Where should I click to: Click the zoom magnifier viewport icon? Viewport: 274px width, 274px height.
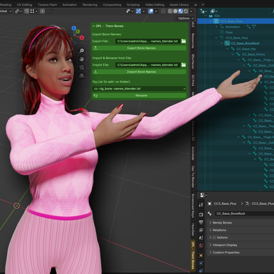click(82, 51)
